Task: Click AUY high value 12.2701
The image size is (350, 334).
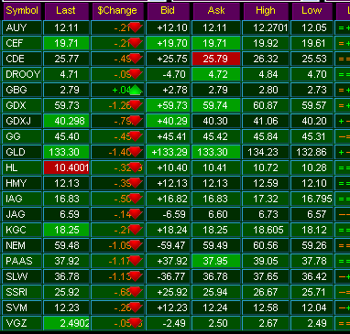Action: 266,27
